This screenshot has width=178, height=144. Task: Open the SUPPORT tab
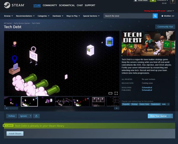point(90,5)
